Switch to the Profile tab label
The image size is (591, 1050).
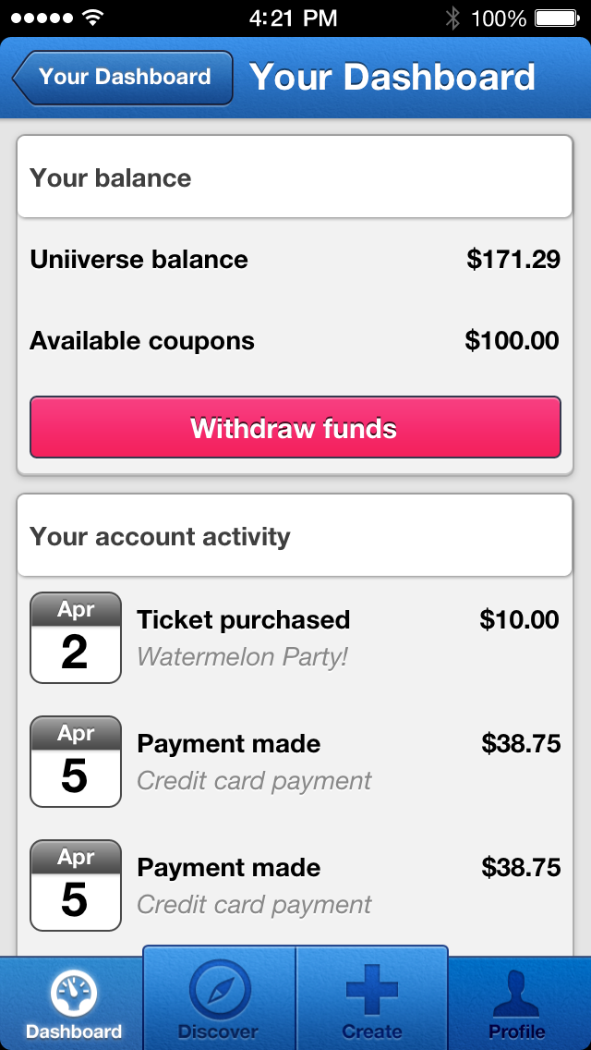[x=517, y=1032]
